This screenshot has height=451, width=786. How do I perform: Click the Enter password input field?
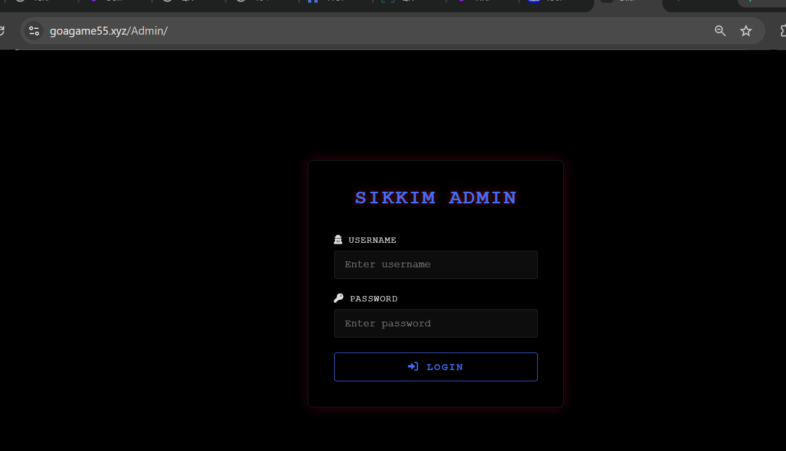click(x=435, y=323)
